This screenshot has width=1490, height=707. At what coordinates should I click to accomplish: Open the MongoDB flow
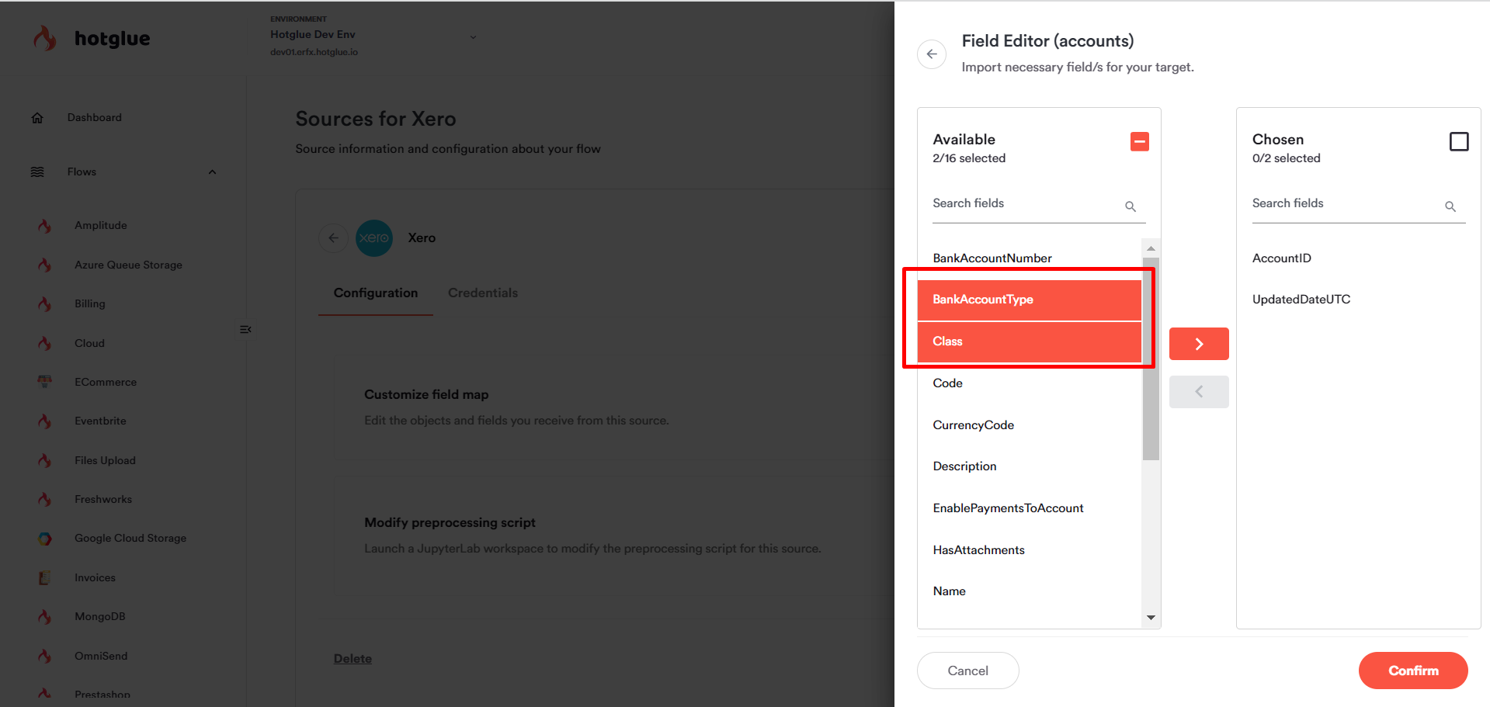click(100, 617)
